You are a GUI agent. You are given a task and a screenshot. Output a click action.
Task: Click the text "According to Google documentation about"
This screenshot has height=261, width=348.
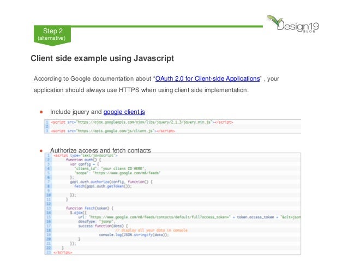coord(92,78)
